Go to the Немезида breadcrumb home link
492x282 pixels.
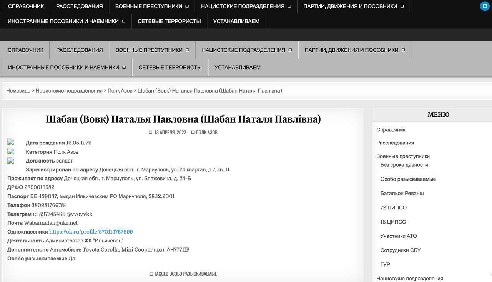click(18, 91)
